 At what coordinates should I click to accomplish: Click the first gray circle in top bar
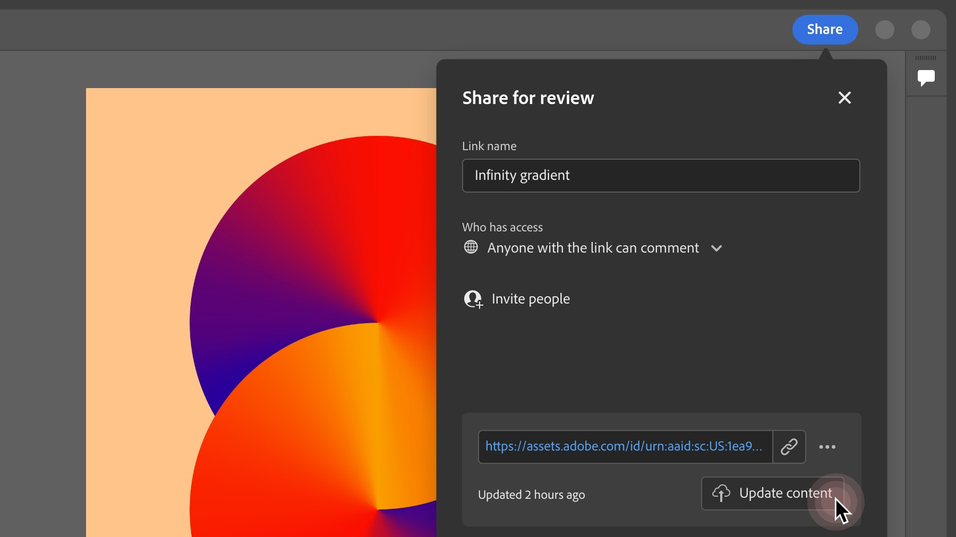click(885, 30)
